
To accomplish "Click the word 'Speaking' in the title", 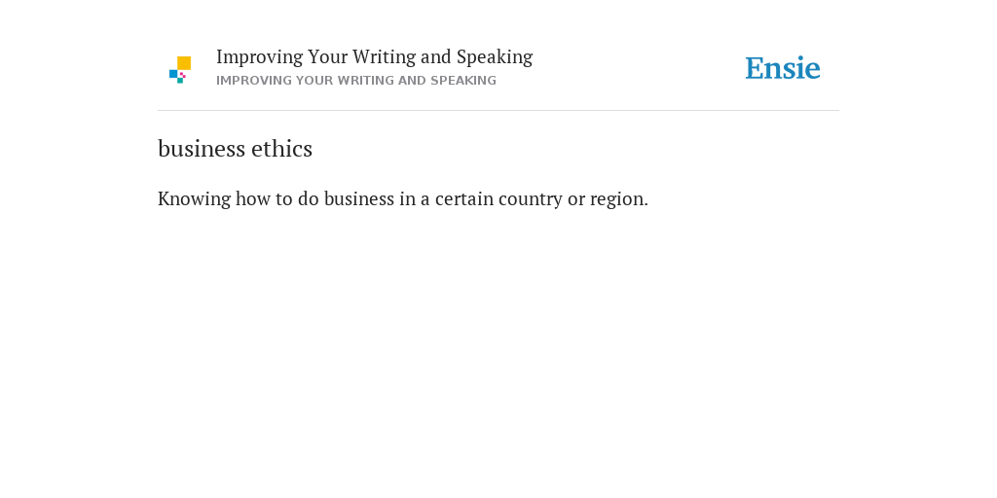I will pos(495,57).
